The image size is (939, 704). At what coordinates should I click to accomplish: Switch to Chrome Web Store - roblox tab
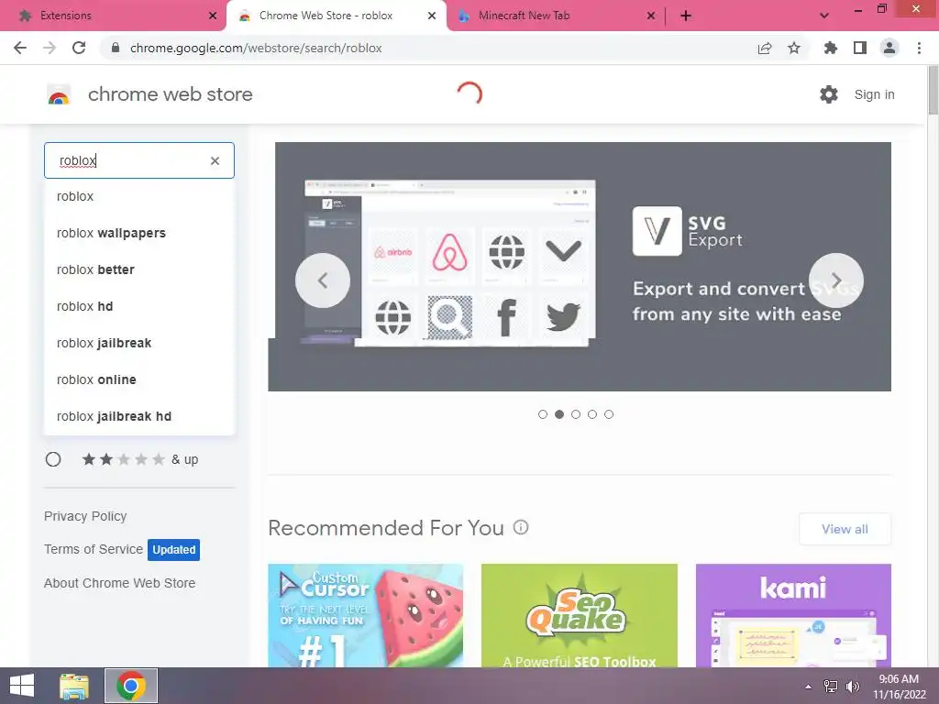(x=337, y=16)
